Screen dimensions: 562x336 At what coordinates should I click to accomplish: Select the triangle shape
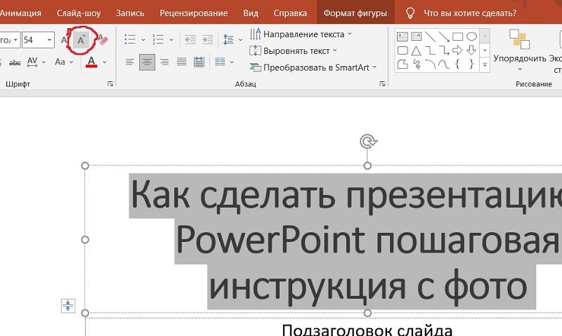(x=416, y=51)
